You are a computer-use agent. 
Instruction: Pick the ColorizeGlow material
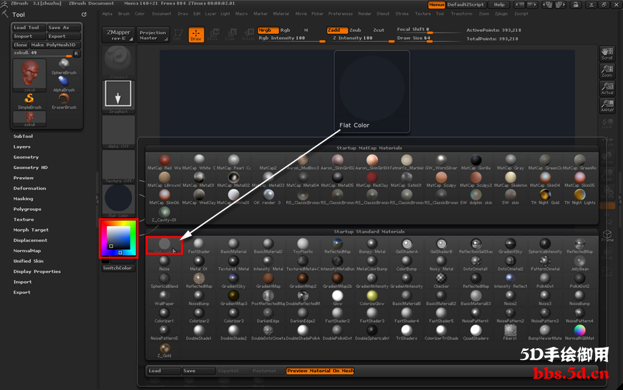(372, 298)
